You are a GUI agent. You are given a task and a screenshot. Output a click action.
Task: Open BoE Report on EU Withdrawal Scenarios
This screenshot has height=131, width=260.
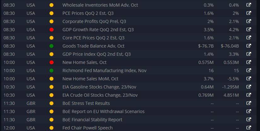coord(103,111)
